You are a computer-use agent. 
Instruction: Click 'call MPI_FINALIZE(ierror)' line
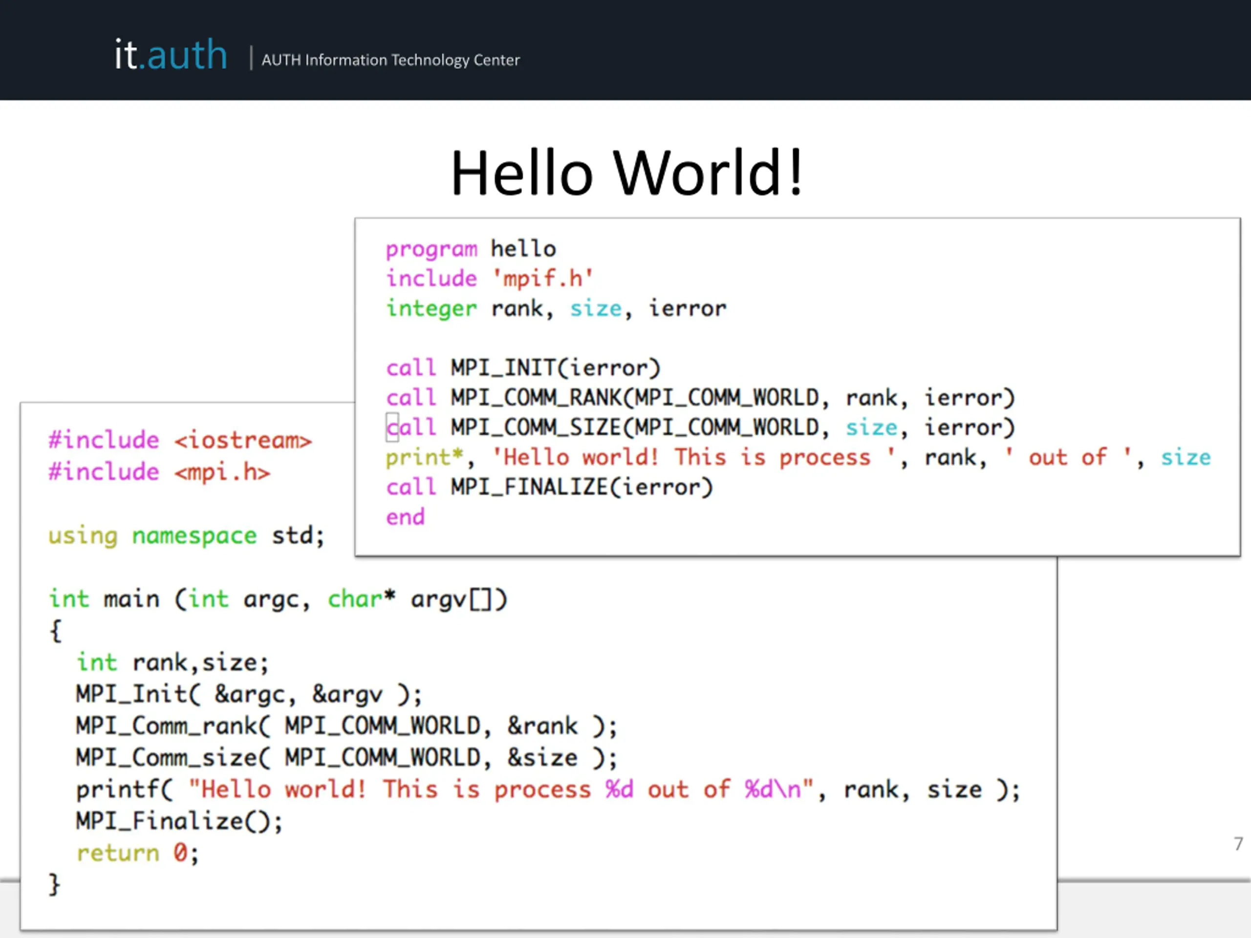click(x=549, y=488)
